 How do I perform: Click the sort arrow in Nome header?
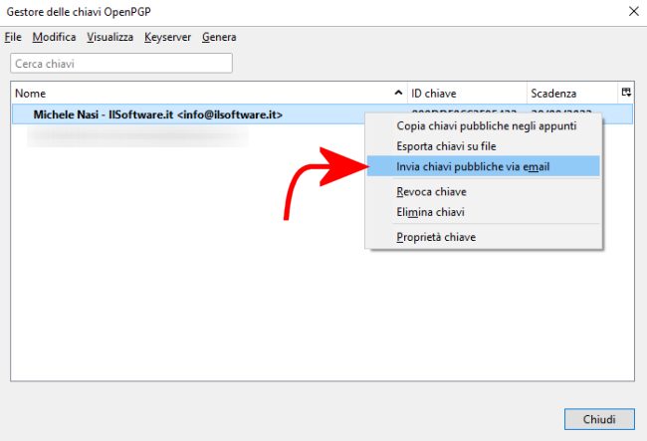coord(398,93)
